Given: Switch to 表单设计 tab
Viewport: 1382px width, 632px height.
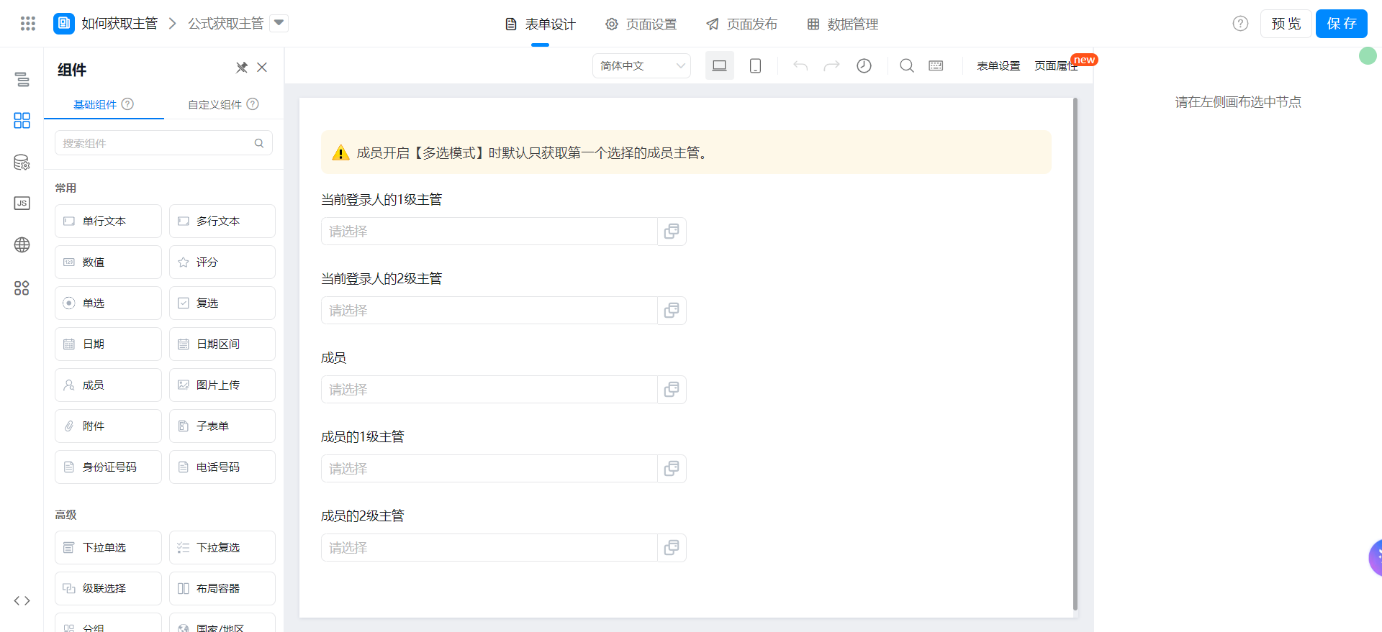Looking at the screenshot, I should click(x=541, y=24).
